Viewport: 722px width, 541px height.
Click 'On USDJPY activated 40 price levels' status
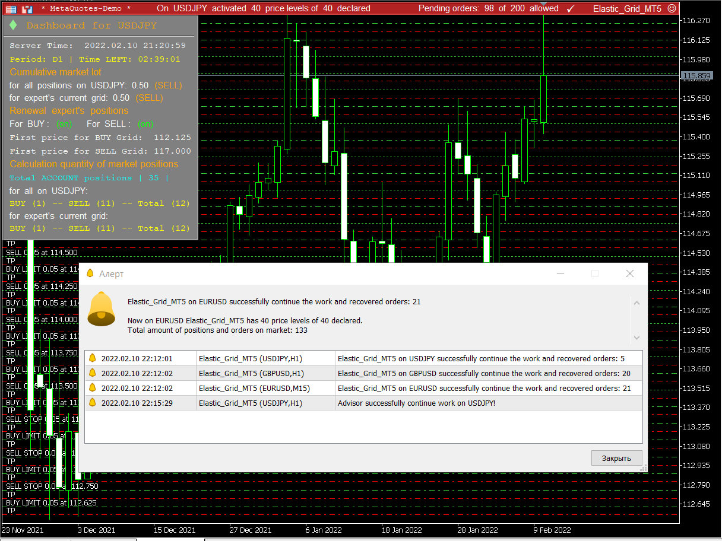point(264,8)
